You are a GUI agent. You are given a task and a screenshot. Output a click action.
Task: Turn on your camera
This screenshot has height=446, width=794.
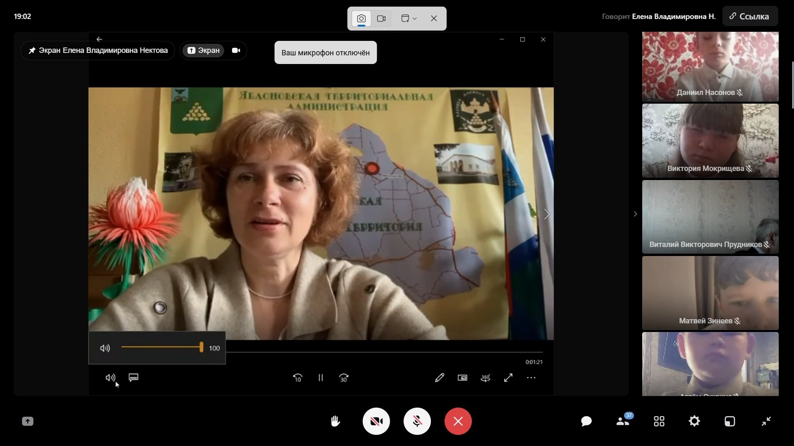click(376, 421)
